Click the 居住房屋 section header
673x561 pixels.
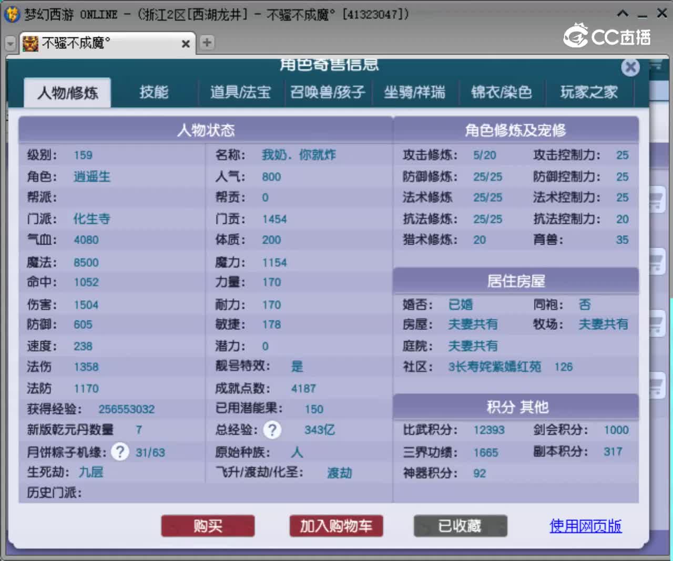point(516,281)
